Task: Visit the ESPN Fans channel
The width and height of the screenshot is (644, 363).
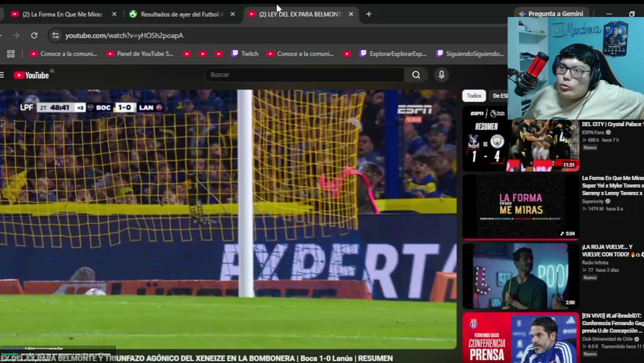Action: pyautogui.click(x=593, y=133)
